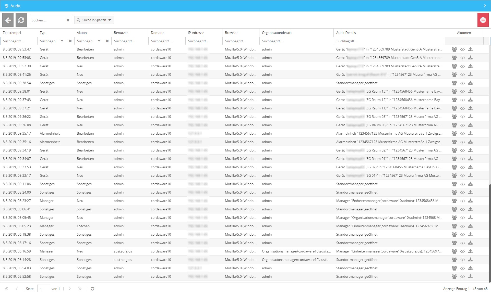This screenshot has height=292, width=491.
Task: Download the 09:35:17 audit entry
Action: pyautogui.click(x=470, y=134)
